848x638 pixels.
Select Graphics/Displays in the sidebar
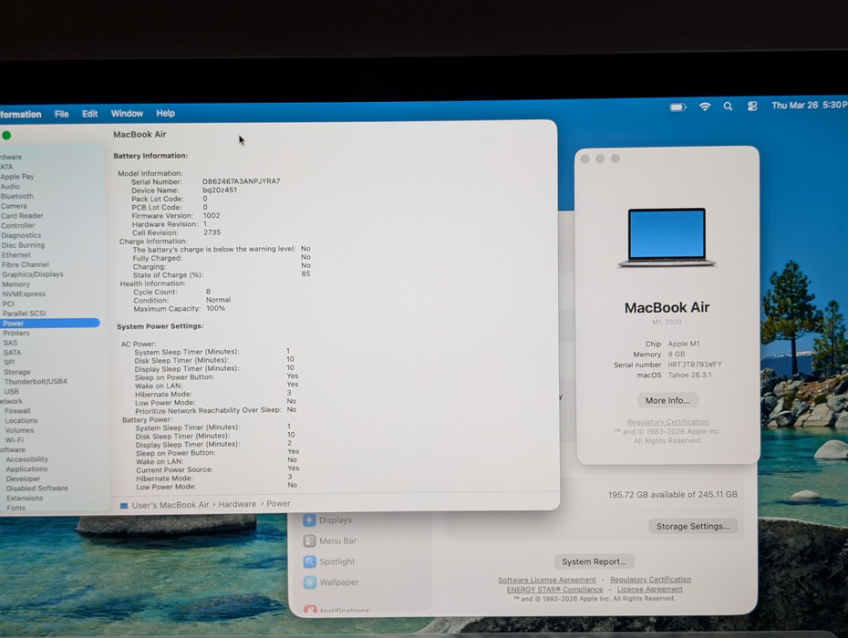[33, 274]
